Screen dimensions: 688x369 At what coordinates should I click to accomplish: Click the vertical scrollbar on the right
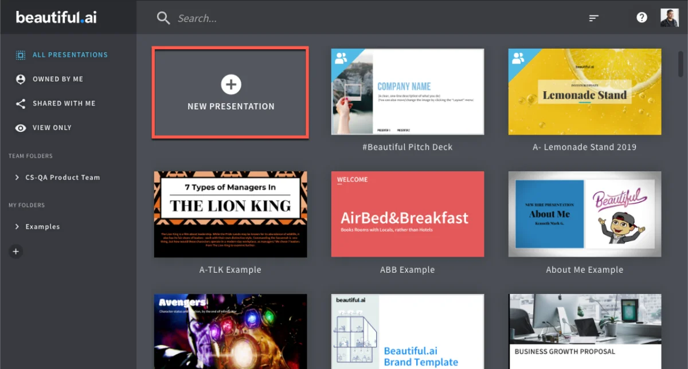681,63
